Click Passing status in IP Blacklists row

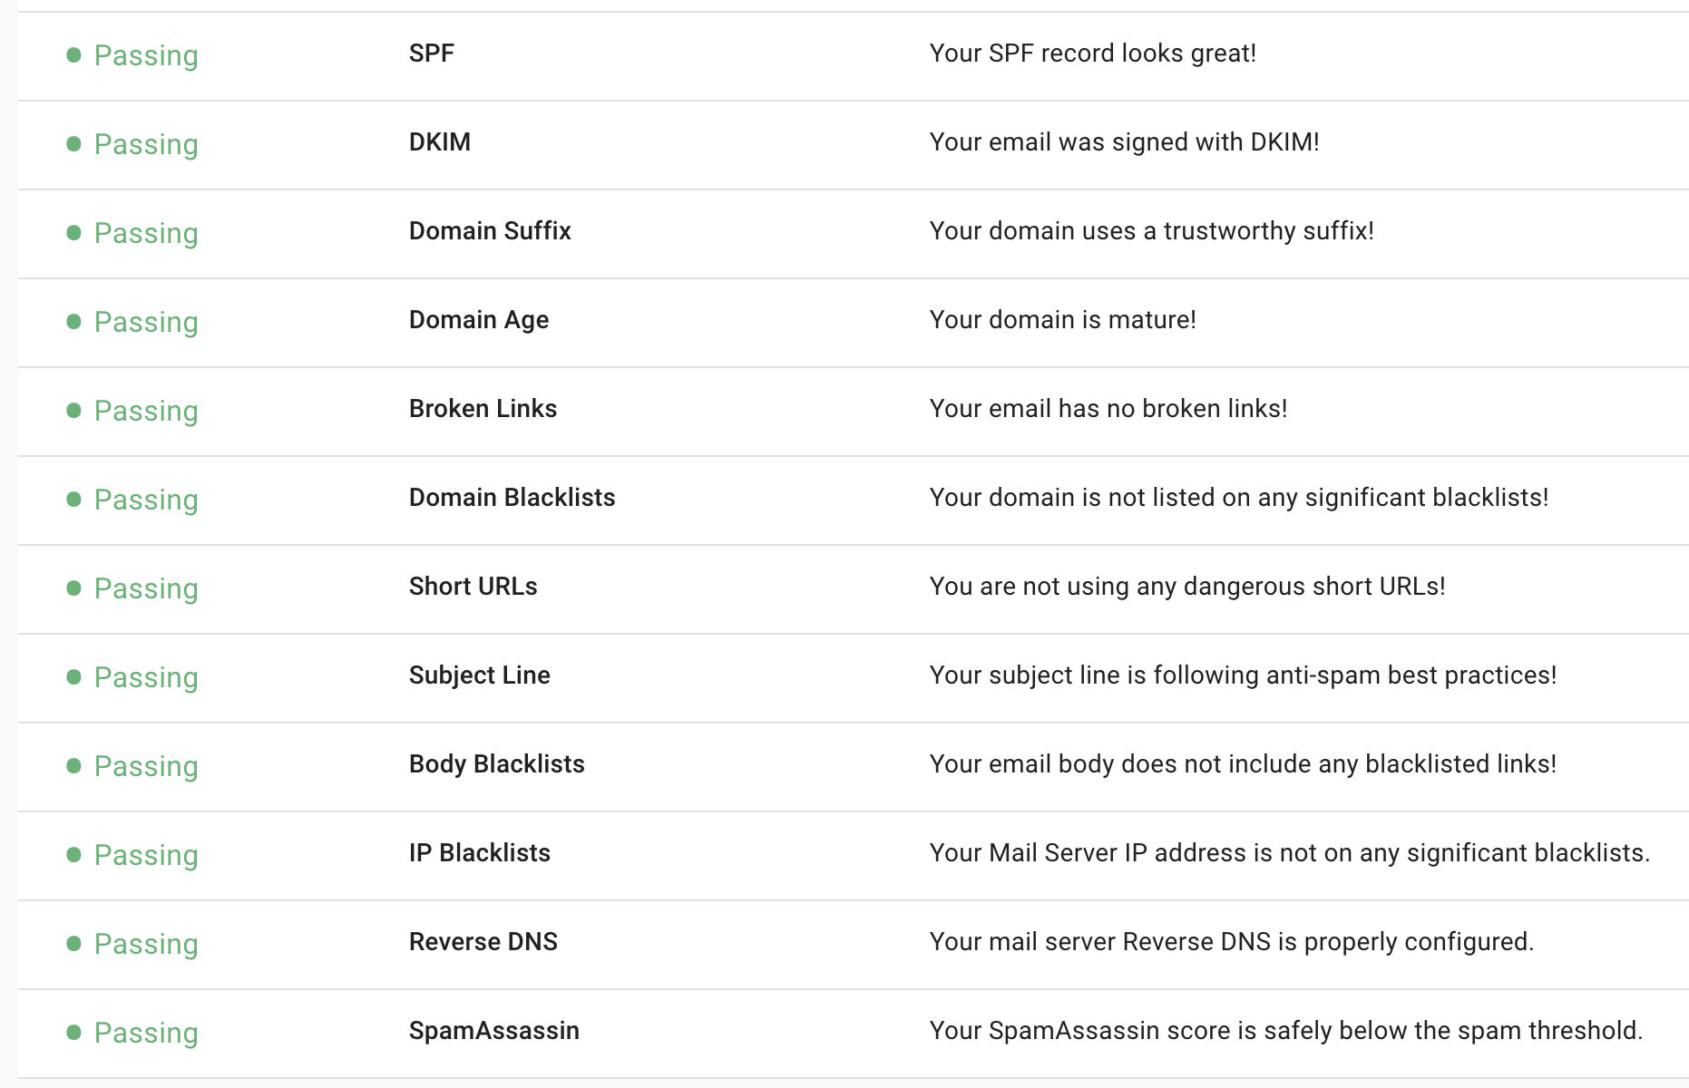(146, 855)
